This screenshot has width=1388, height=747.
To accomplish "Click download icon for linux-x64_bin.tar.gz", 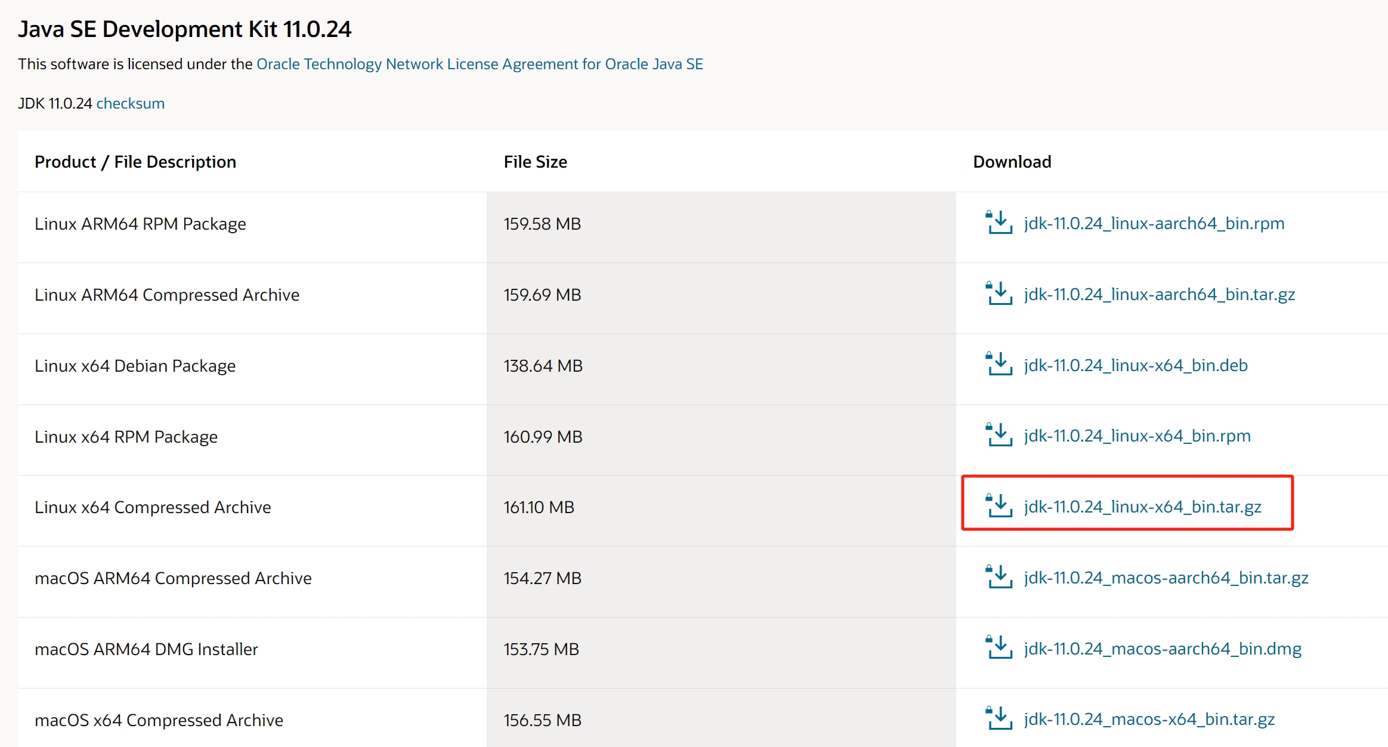I will [x=999, y=506].
